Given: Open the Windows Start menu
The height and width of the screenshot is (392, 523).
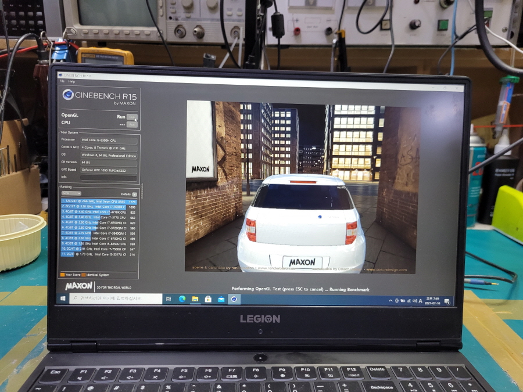Looking at the screenshot, I should click(x=63, y=299).
